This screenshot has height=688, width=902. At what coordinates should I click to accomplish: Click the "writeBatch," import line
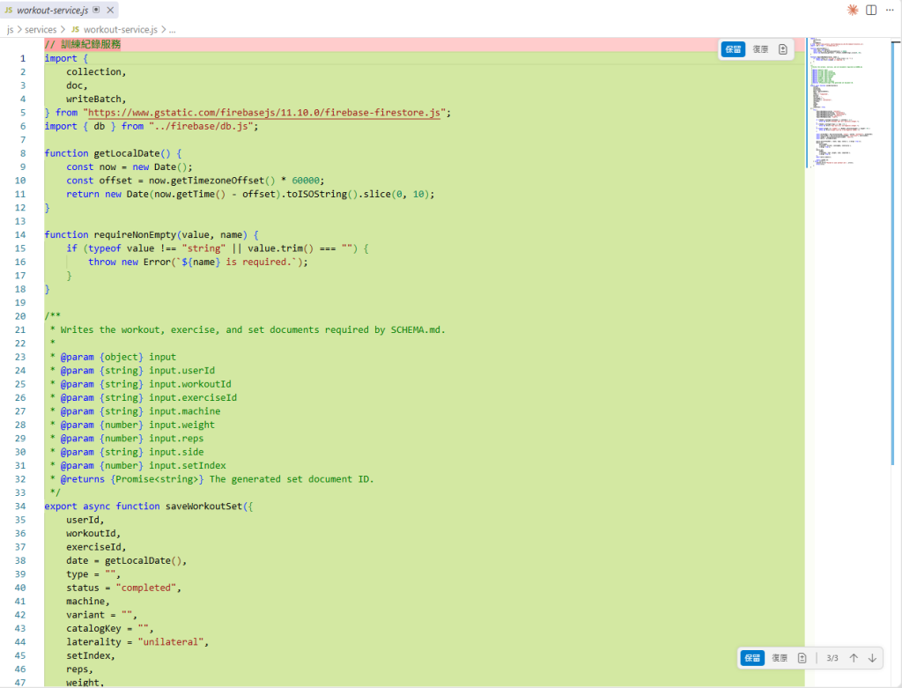coord(96,99)
